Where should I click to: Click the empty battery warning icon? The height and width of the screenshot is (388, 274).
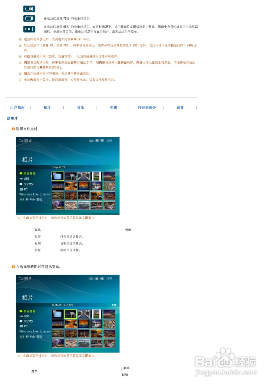pos(29,29)
